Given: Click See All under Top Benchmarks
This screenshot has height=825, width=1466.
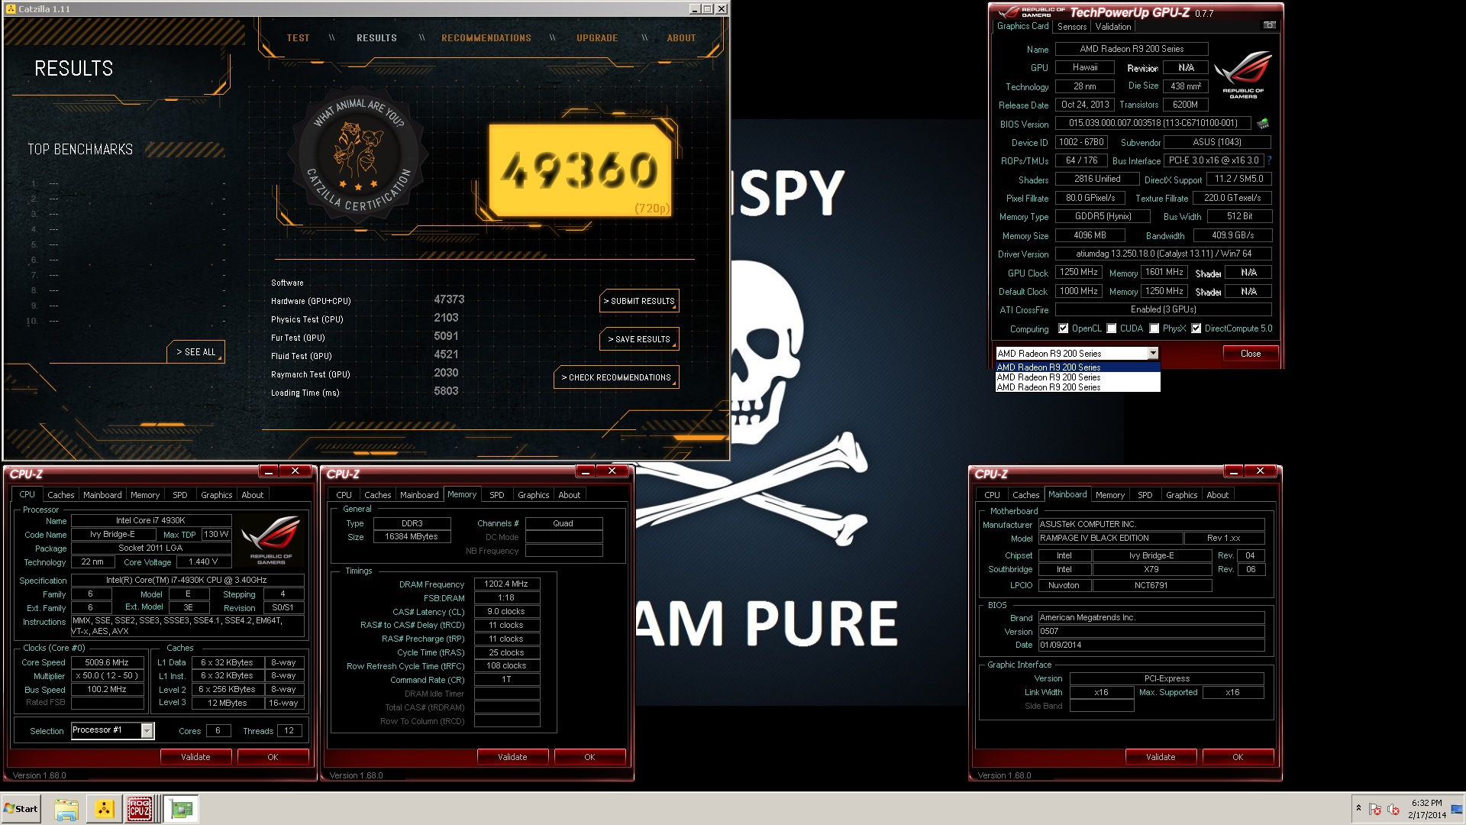Looking at the screenshot, I should coord(196,352).
